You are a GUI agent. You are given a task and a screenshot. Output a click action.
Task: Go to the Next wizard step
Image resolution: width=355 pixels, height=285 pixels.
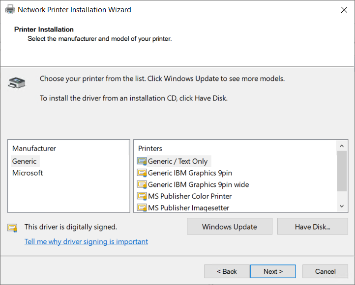273,271
